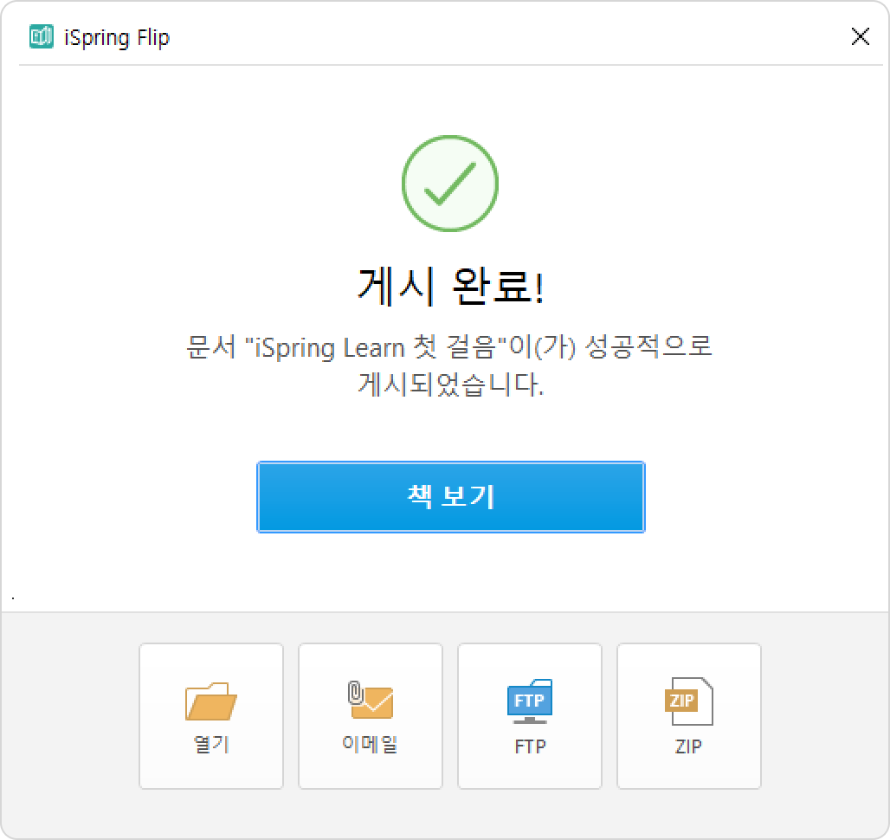This screenshot has width=890, height=840.
Task: Click the green checkmark success icon
Action: click(x=450, y=184)
